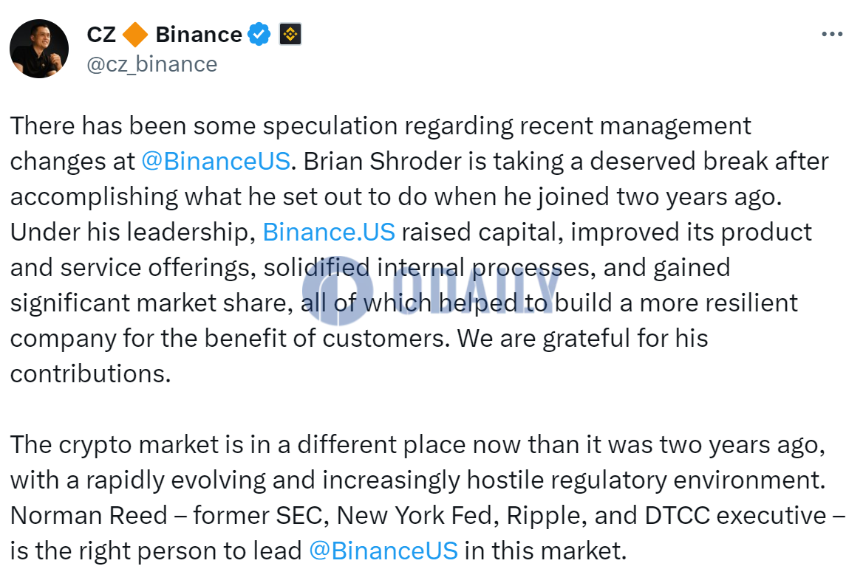Open the tweet's three-dot More menu
The image size is (863, 583).
pos(832,34)
